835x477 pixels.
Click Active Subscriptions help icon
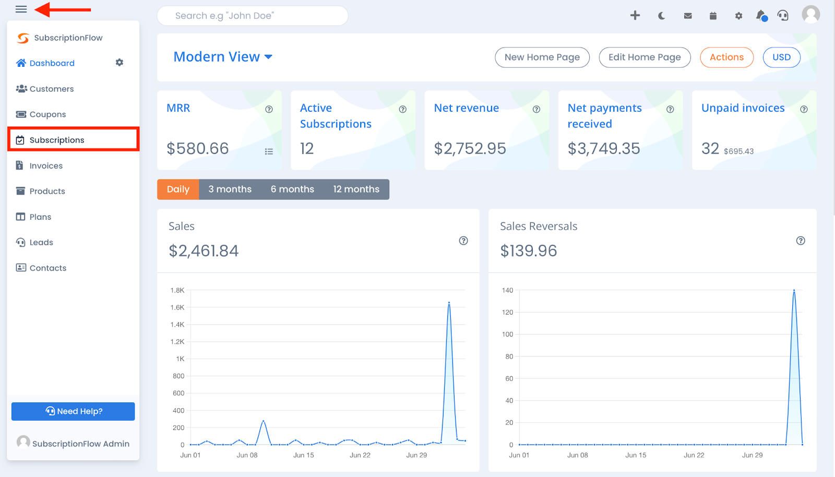click(402, 109)
